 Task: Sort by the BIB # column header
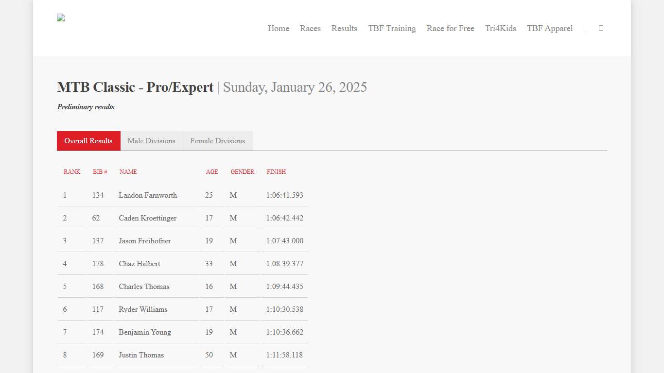(100, 172)
